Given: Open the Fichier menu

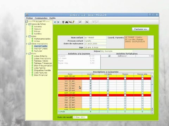Looking at the screenshot, I should click(30, 18).
